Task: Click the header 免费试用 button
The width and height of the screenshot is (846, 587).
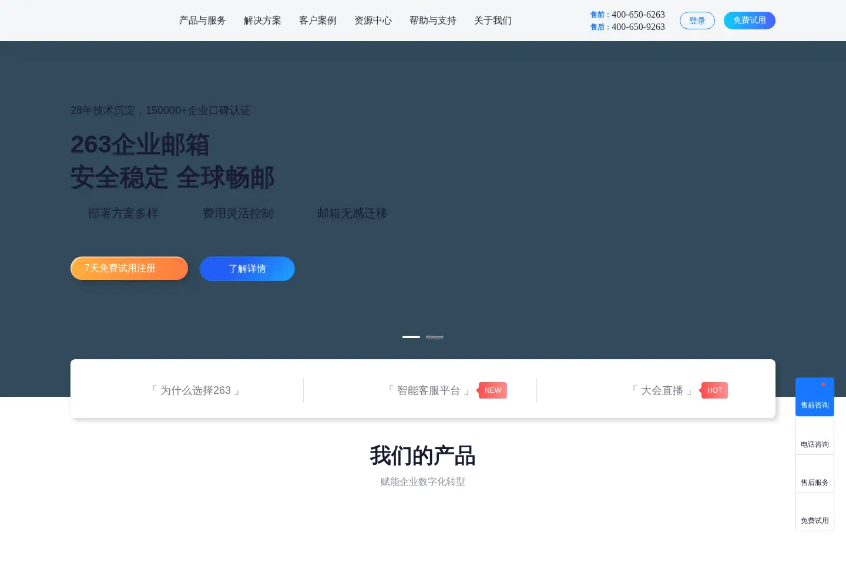Action: click(750, 21)
